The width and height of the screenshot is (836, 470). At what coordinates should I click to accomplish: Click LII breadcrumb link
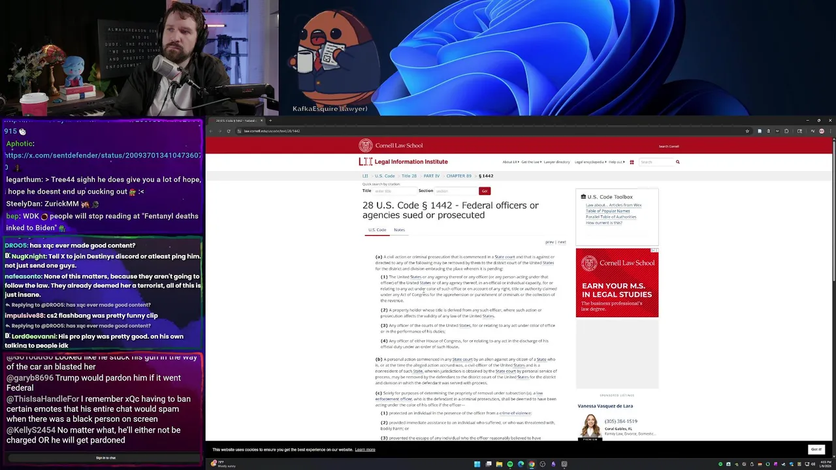pos(365,176)
